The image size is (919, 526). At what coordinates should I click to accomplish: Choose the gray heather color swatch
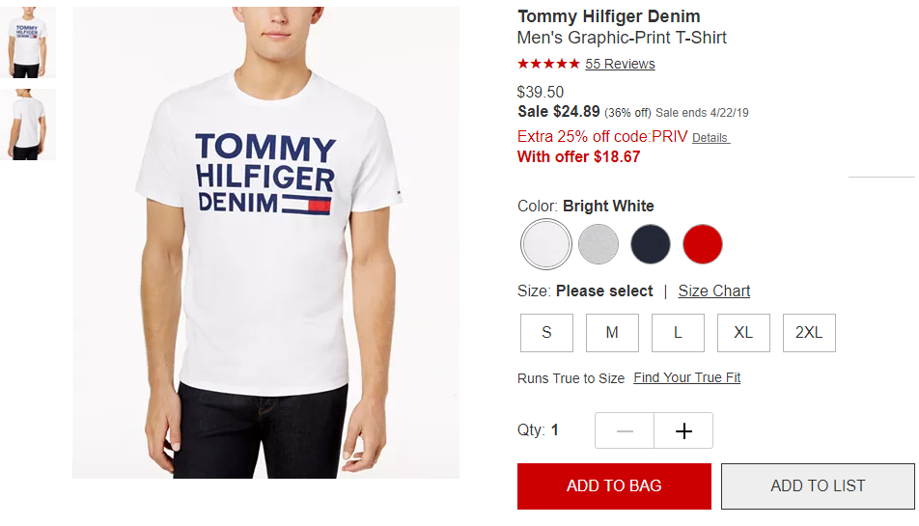point(598,244)
